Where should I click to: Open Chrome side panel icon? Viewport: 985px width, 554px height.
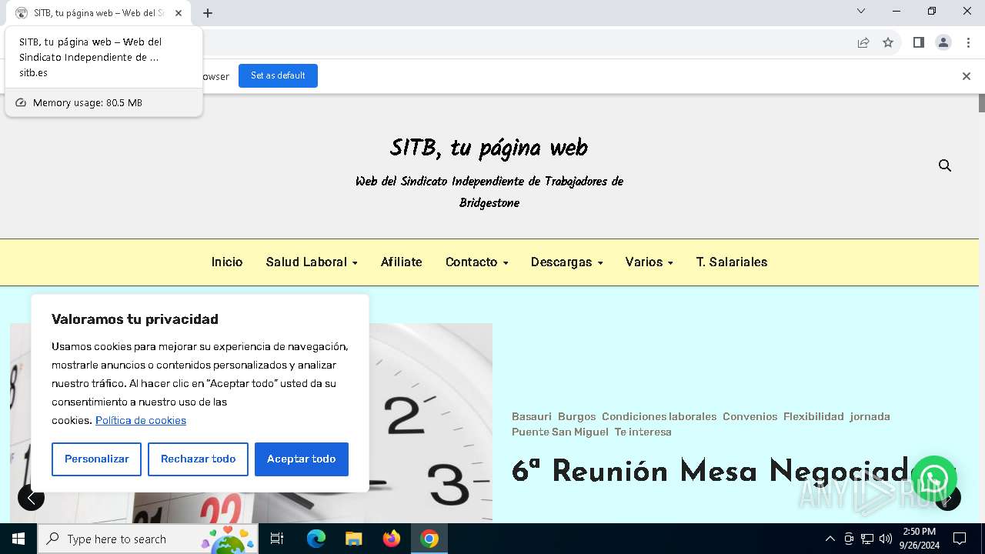pyautogui.click(x=918, y=42)
